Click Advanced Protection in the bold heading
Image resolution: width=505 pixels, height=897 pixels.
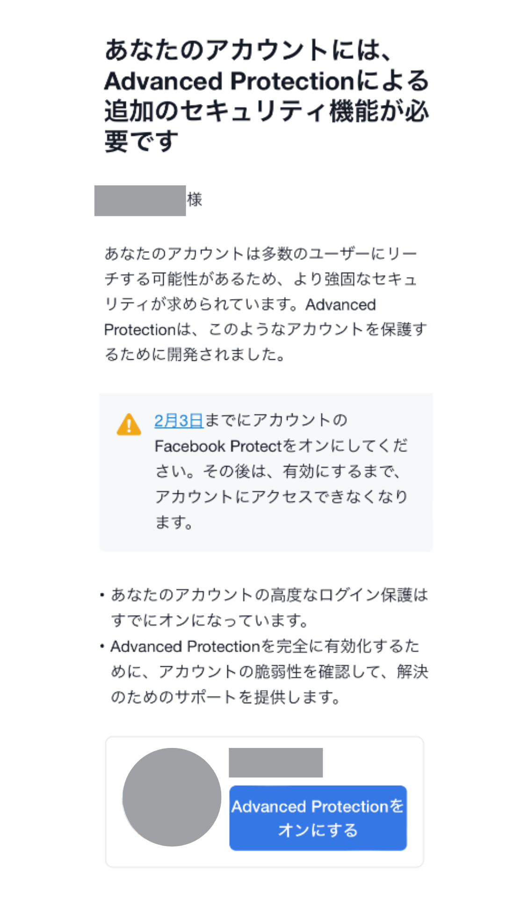[x=229, y=81]
